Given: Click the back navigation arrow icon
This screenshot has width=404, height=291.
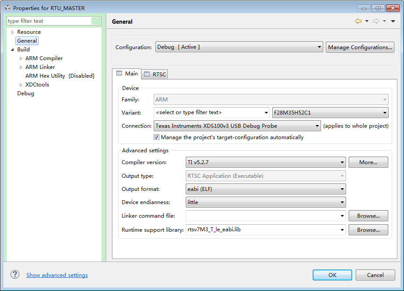Looking at the screenshot, I should (358, 21).
